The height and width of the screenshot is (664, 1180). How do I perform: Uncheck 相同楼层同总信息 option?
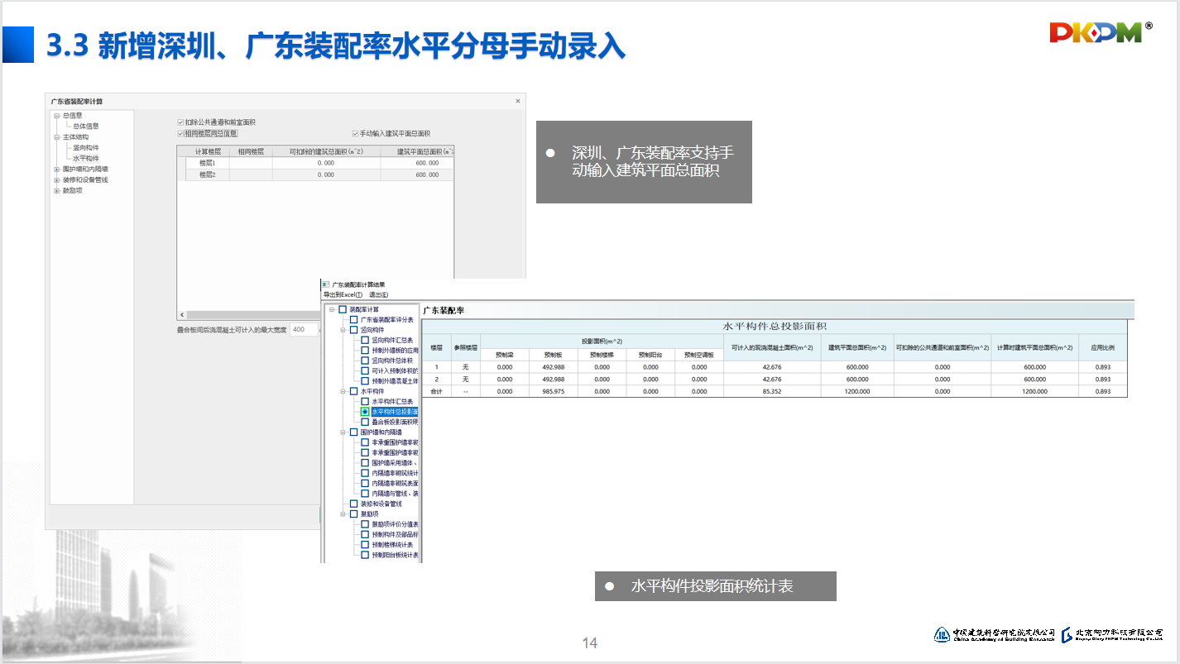click(x=181, y=133)
